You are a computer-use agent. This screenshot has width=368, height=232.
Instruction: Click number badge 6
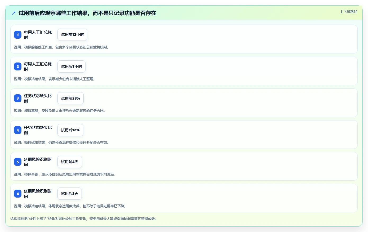click(x=18, y=194)
